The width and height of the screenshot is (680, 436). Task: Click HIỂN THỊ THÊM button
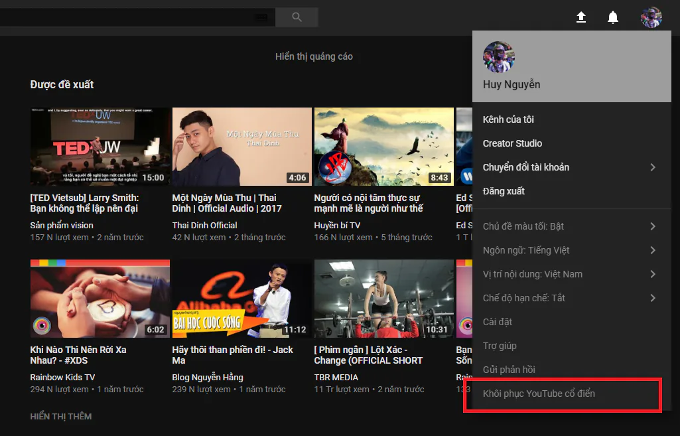(61, 417)
